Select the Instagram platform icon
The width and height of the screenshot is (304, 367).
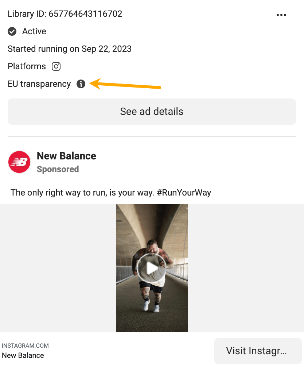tap(56, 66)
